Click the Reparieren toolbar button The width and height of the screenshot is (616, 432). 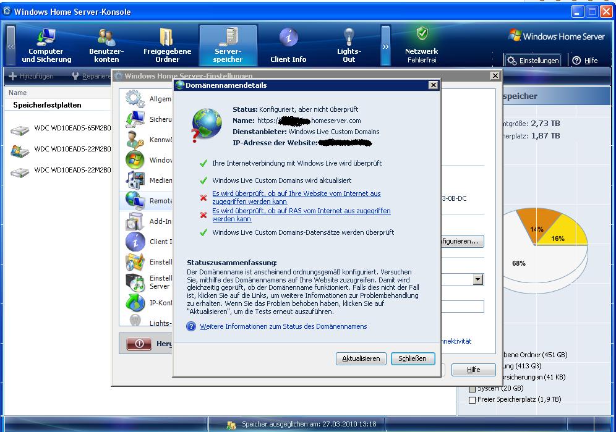point(92,76)
